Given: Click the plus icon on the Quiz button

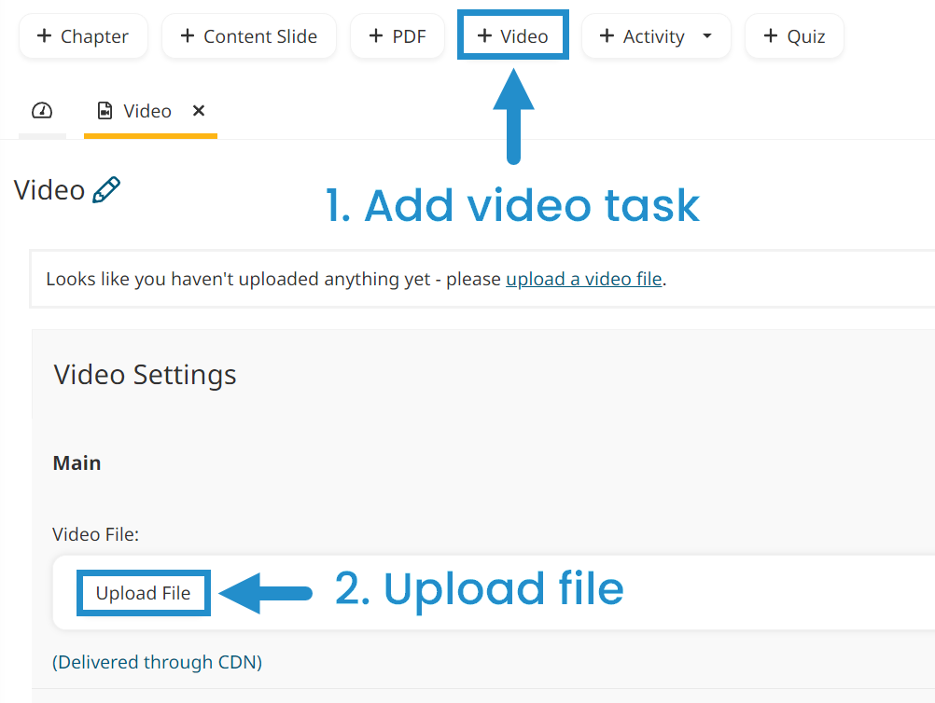Looking at the screenshot, I should [773, 35].
